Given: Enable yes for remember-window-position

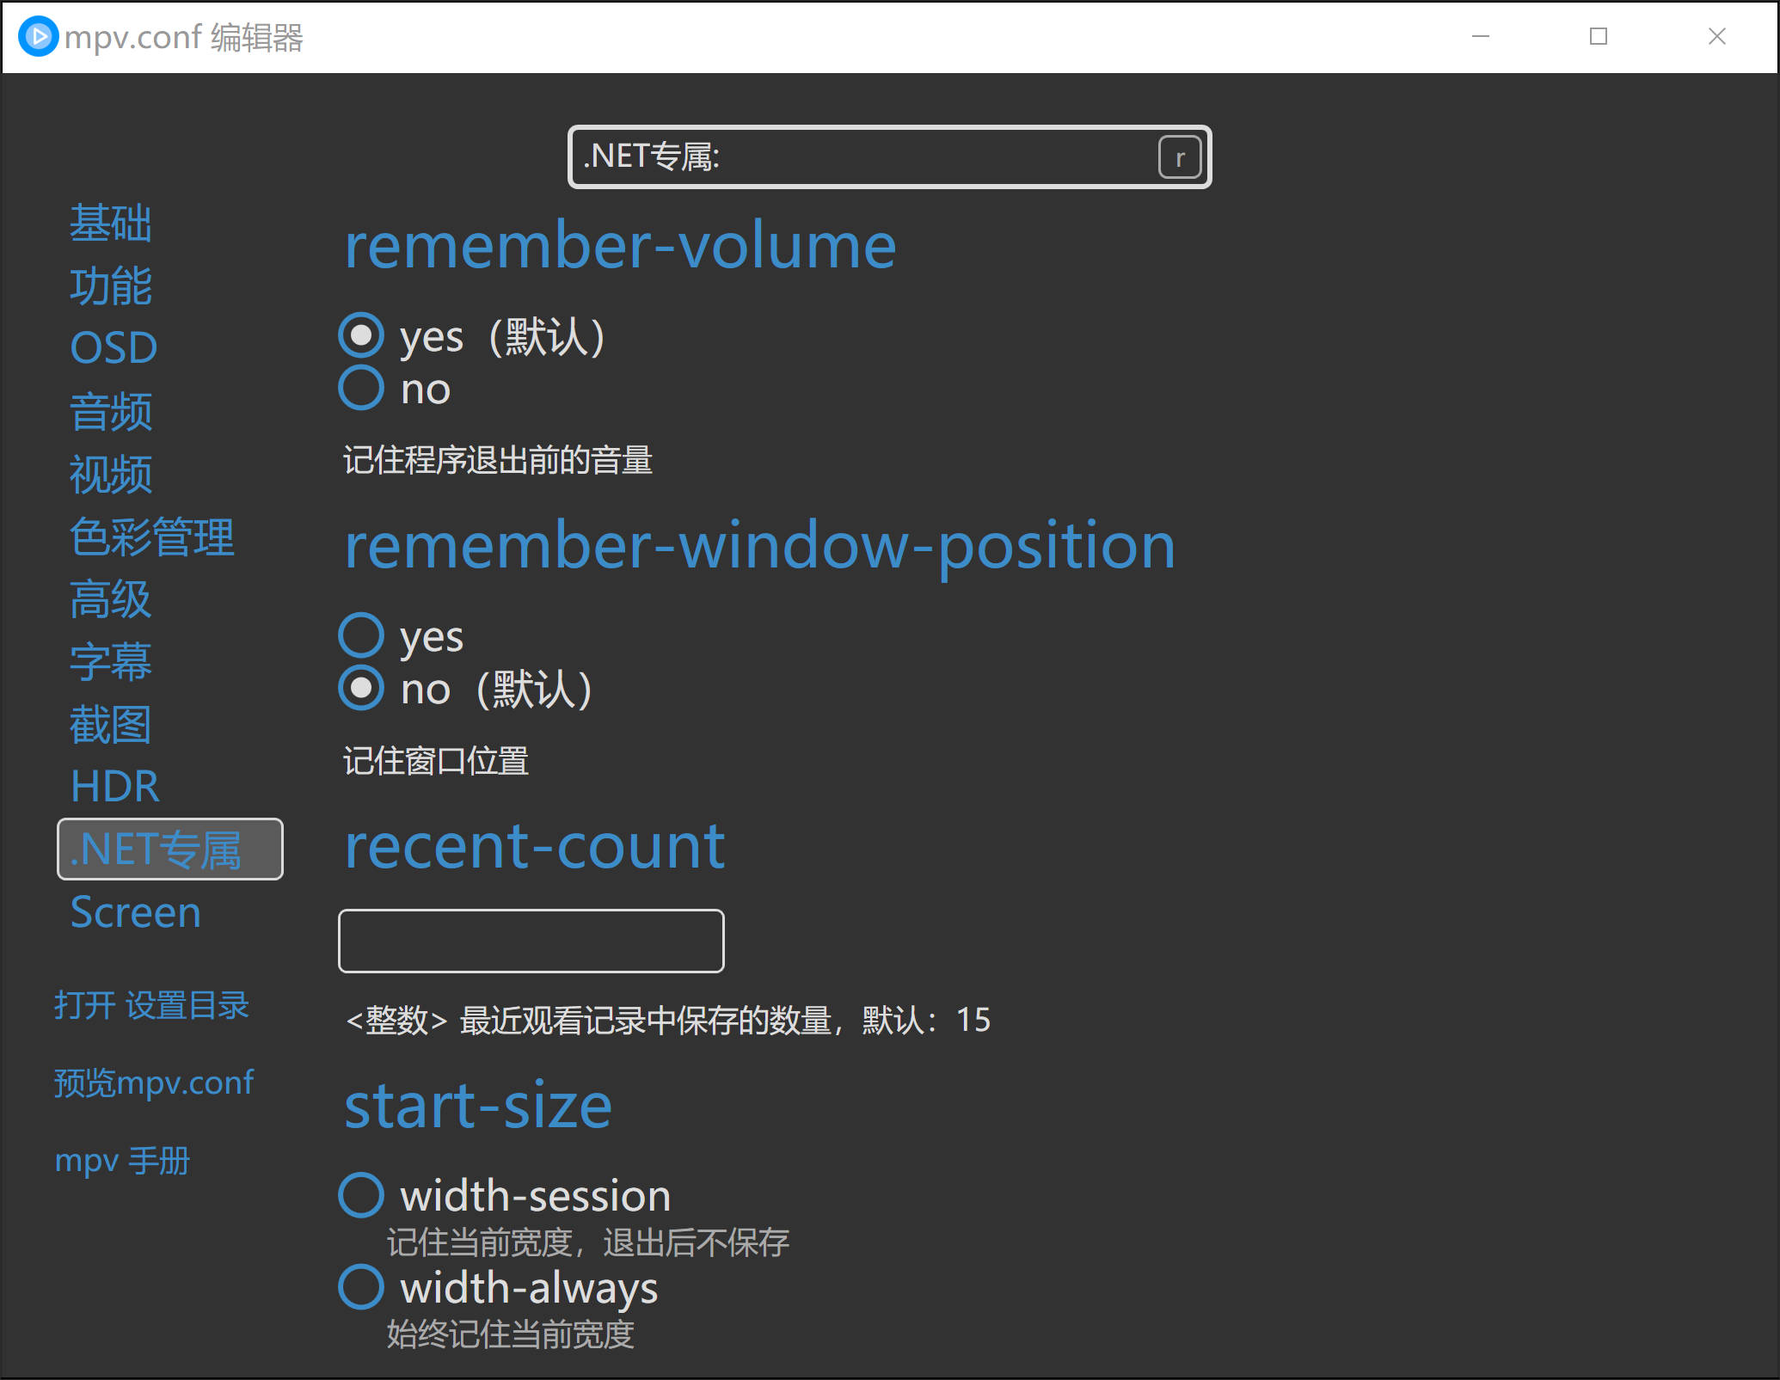Looking at the screenshot, I should pos(361,635).
